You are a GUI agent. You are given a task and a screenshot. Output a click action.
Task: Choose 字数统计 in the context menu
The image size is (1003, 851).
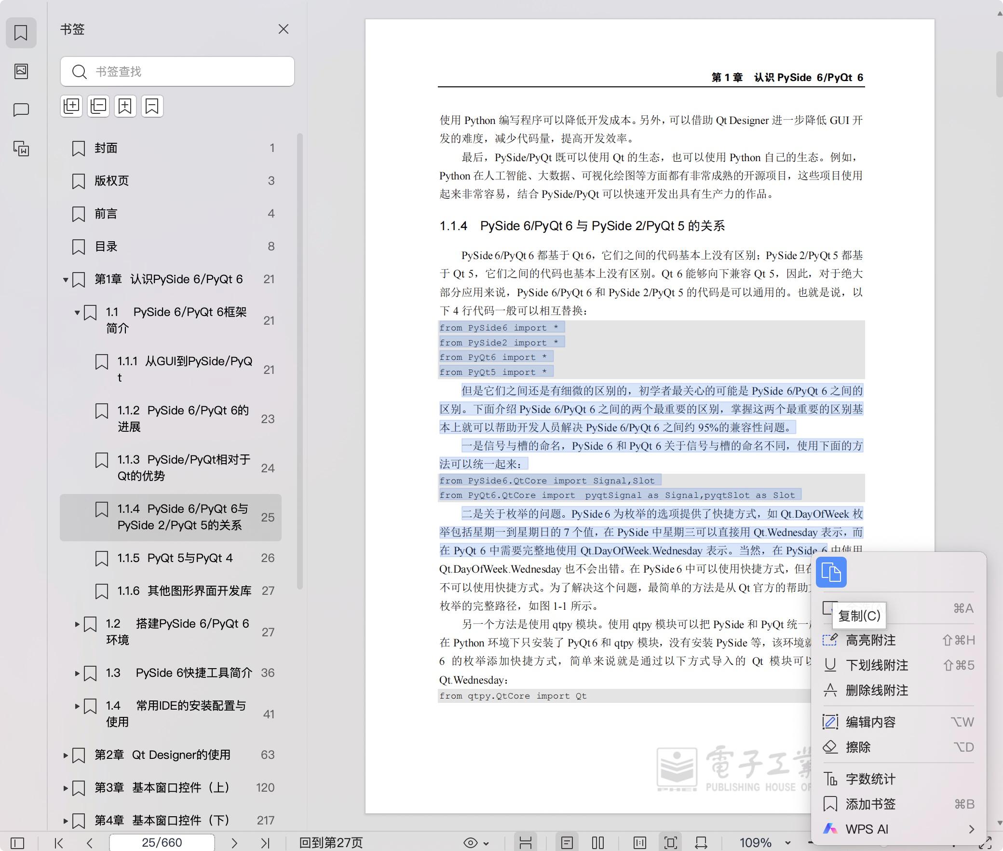click(870, 779)
